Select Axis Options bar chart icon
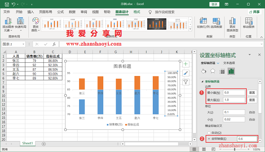This screenshot has width=265, height=152. (x=231, y=71)
